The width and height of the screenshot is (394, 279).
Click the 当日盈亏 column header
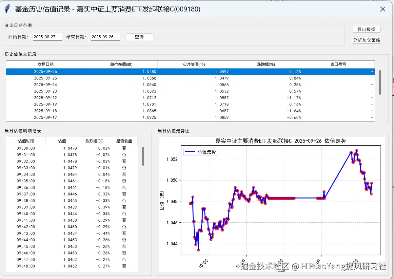pos(338,64)
